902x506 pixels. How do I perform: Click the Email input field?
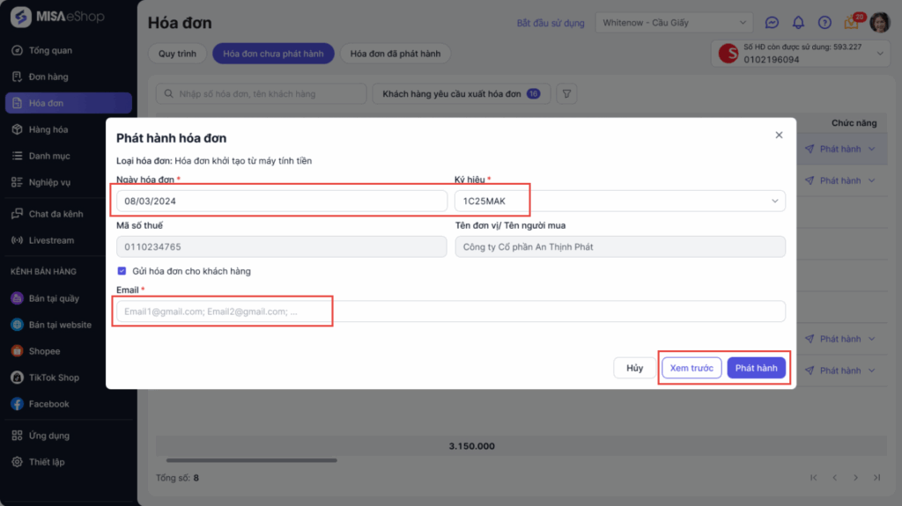(x=449, y=312)
